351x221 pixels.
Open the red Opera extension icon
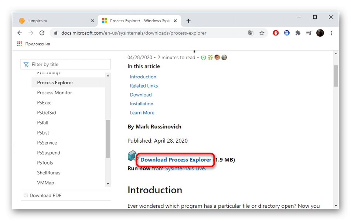point(276,33)
